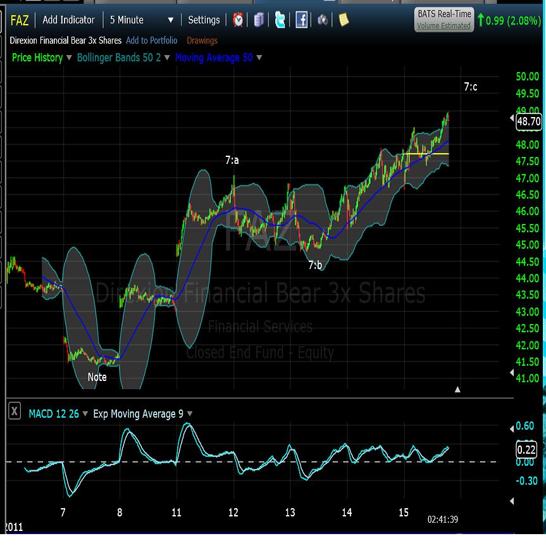Expand the Bollinger Bands 50 2 menu
546x555 pixels.
[x=167, y=58]
